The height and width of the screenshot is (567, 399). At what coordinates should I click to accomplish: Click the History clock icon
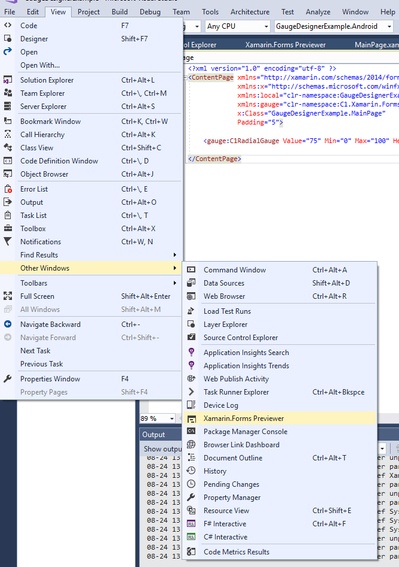tap(191, 471)
